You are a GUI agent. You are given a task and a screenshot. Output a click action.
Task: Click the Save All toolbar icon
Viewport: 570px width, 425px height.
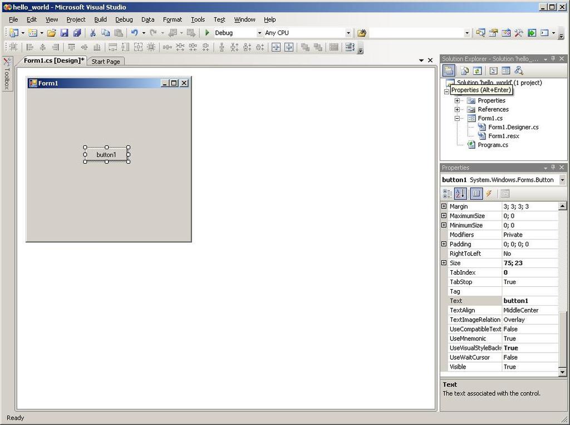77,33
